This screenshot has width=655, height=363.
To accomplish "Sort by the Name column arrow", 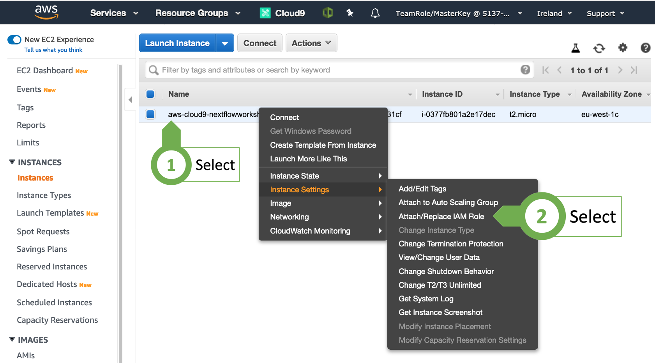I will [410, 95].
